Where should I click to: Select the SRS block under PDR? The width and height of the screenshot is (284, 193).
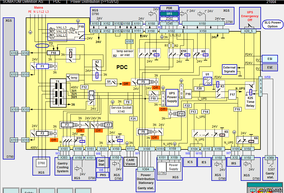click(x=169, y=14)
